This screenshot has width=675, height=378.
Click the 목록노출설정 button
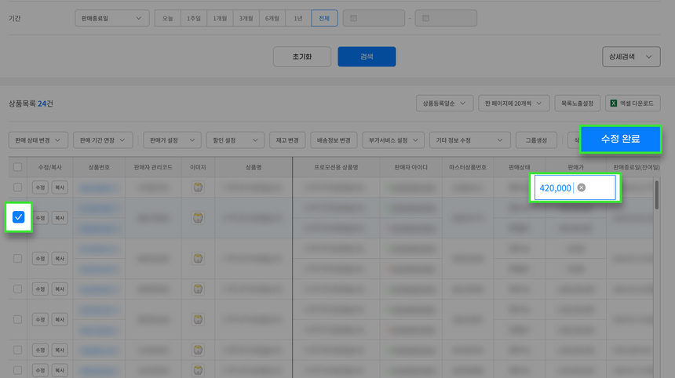tap(577, 104)
